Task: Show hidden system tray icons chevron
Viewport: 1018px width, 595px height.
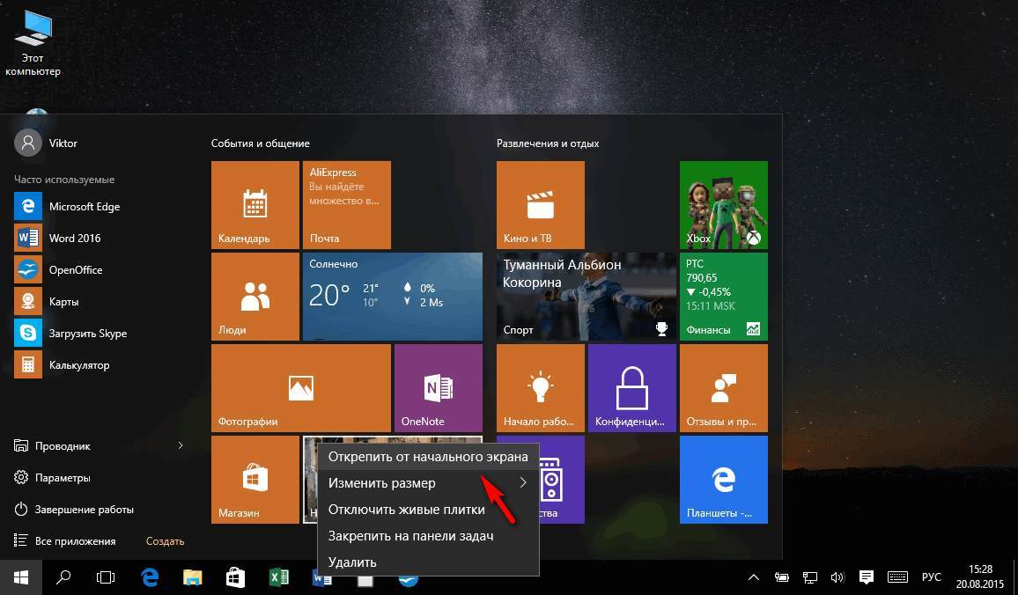Action: point(754,577)
